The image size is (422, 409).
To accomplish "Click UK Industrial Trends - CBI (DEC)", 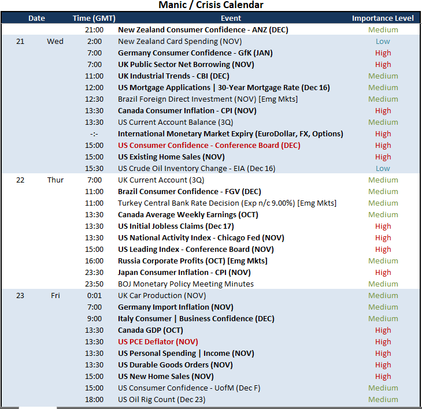I will tap(173, 76).
